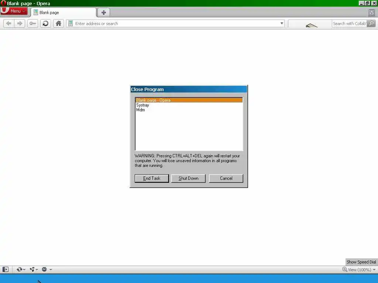Minimize the Opera window
Viewport: 378px width, 283px height.
361,3
